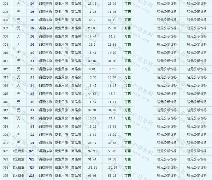Click the 44.58 area cell
The height and width of the screenshot is (180, 212).
point(92,94)
